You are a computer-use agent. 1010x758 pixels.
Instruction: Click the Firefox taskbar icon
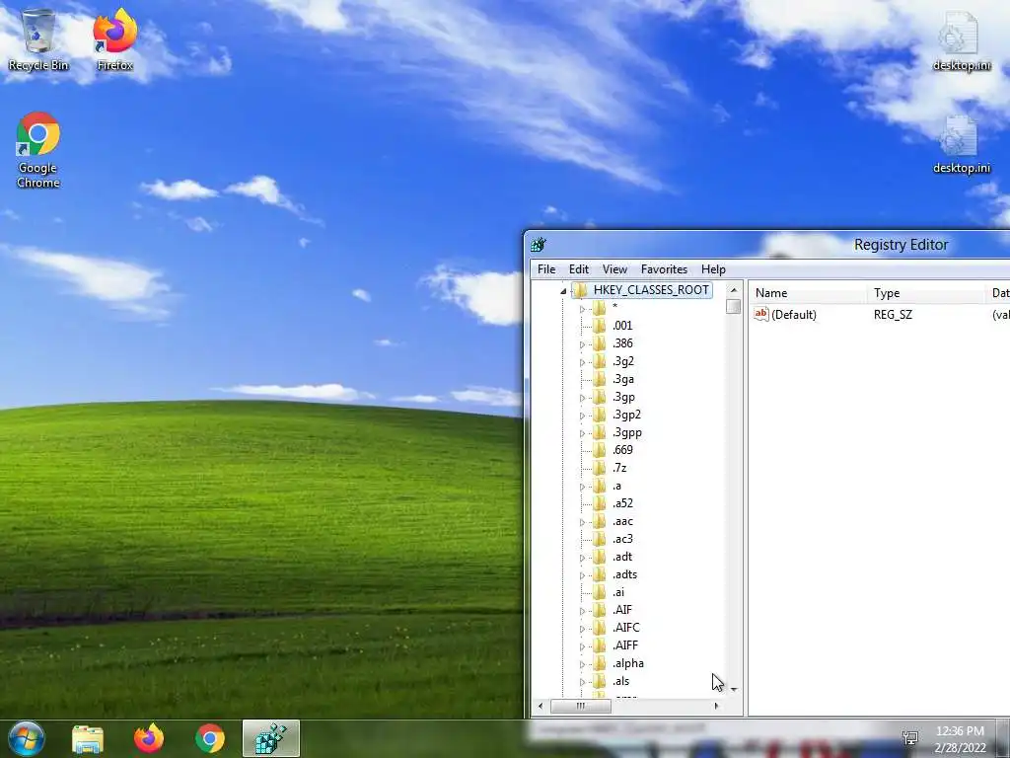149,738
